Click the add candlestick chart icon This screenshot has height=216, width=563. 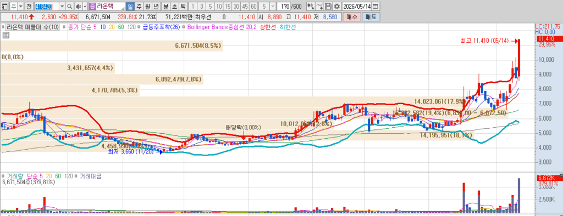tap(311, 7)
